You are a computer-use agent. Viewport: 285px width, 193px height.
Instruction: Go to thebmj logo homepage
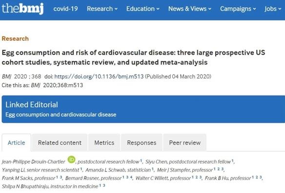[x=23, y=9]
